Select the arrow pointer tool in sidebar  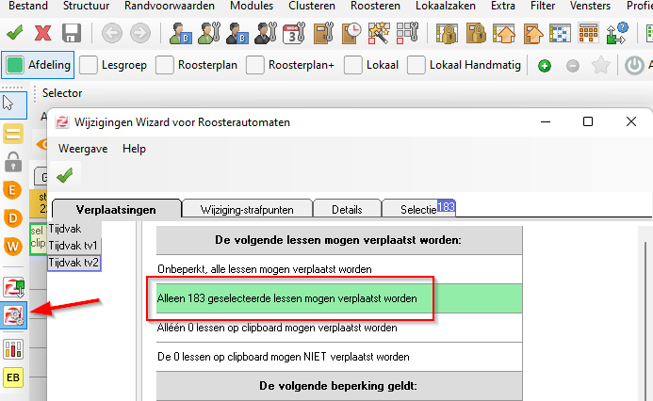(10, 102)
